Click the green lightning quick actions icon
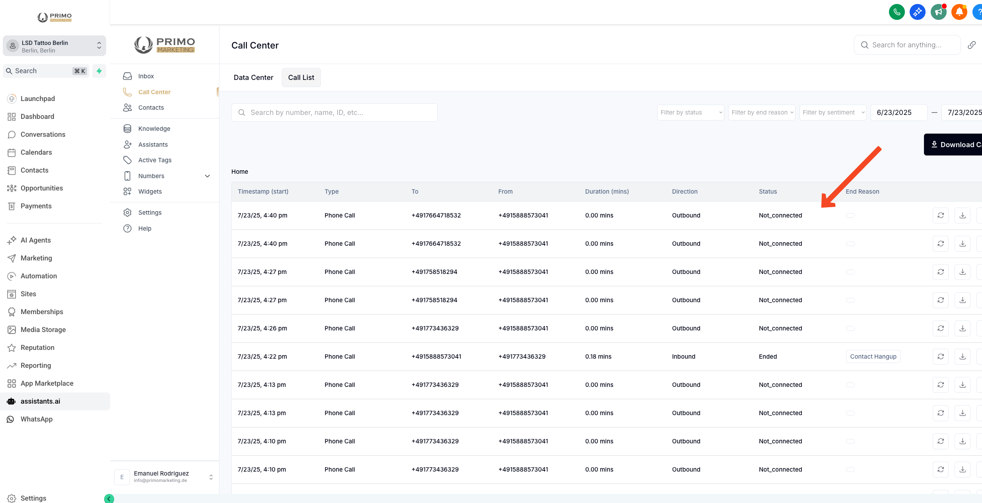This screenshot has height=503, width=982. point(99,71)
